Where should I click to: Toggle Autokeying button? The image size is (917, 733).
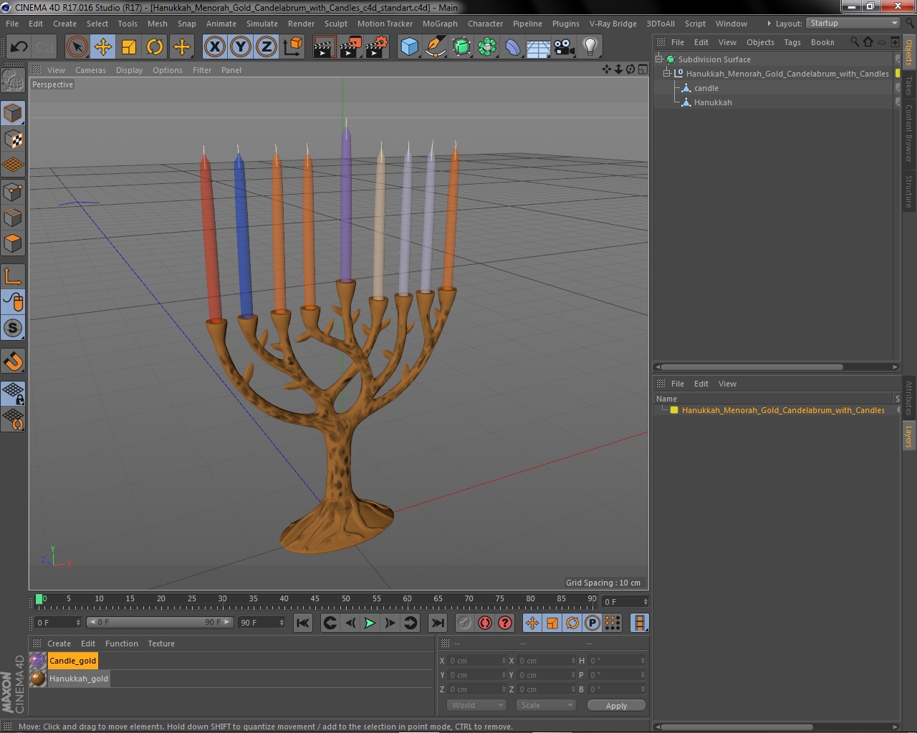pyautogui.click(x=485, y=623)
